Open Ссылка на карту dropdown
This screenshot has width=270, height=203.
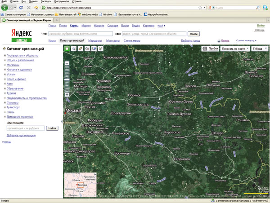246,40
